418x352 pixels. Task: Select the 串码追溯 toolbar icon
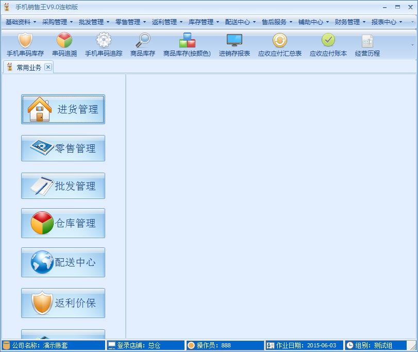point(64,44)
